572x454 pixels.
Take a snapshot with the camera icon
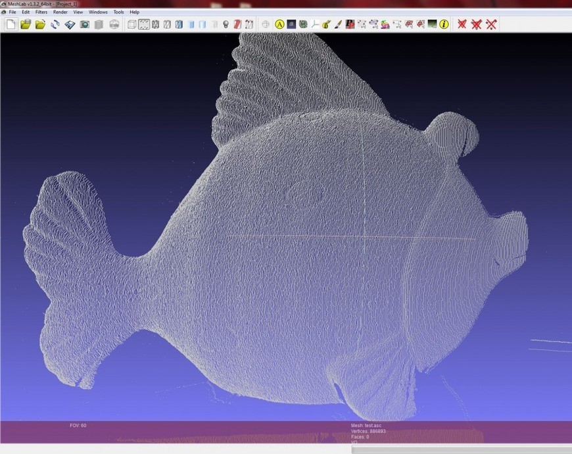[84, 24]
